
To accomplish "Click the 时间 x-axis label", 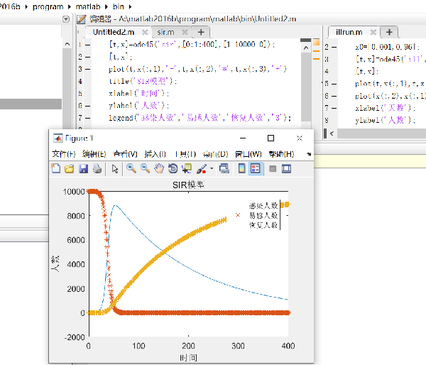I will click(x=188, y=358).
